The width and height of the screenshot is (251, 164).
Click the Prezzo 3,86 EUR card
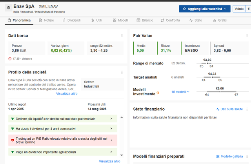click(27, 48)
